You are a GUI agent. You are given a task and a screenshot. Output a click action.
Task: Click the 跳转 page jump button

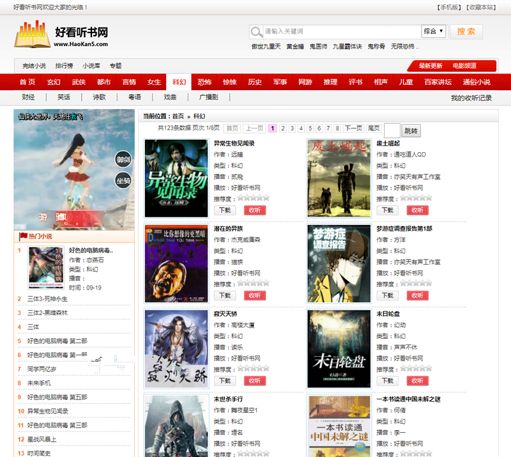click(411, 130)
